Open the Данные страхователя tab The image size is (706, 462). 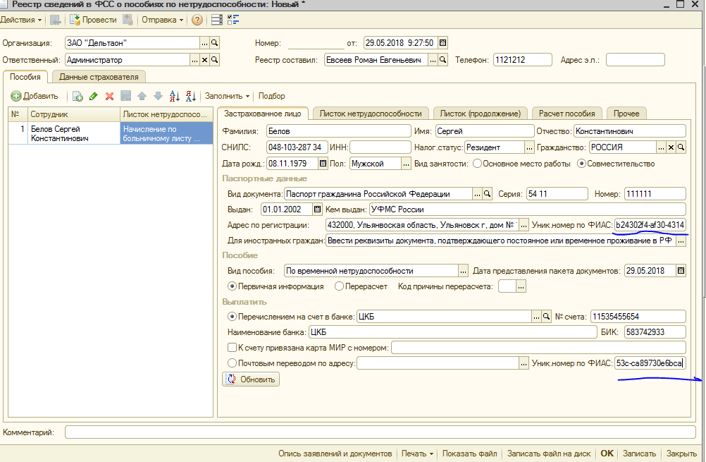click(x=99, y=77)
